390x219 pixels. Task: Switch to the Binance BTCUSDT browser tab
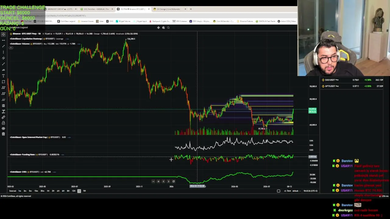point(133,9)
